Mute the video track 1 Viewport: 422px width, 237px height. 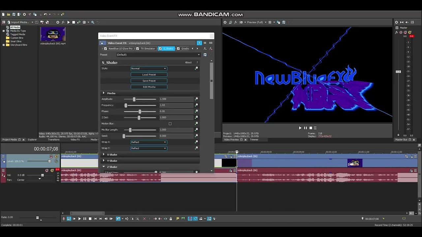[51, 156]
